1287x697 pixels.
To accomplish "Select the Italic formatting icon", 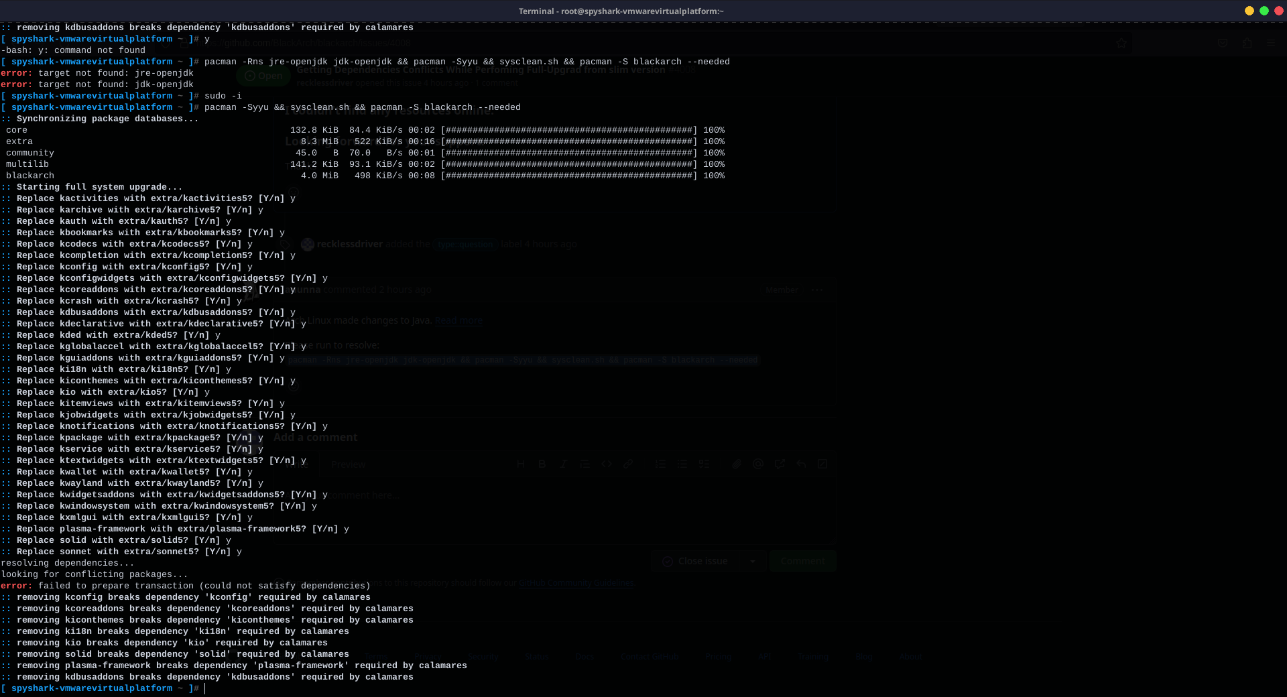I will pyautogui.click(x=564, y=464).
